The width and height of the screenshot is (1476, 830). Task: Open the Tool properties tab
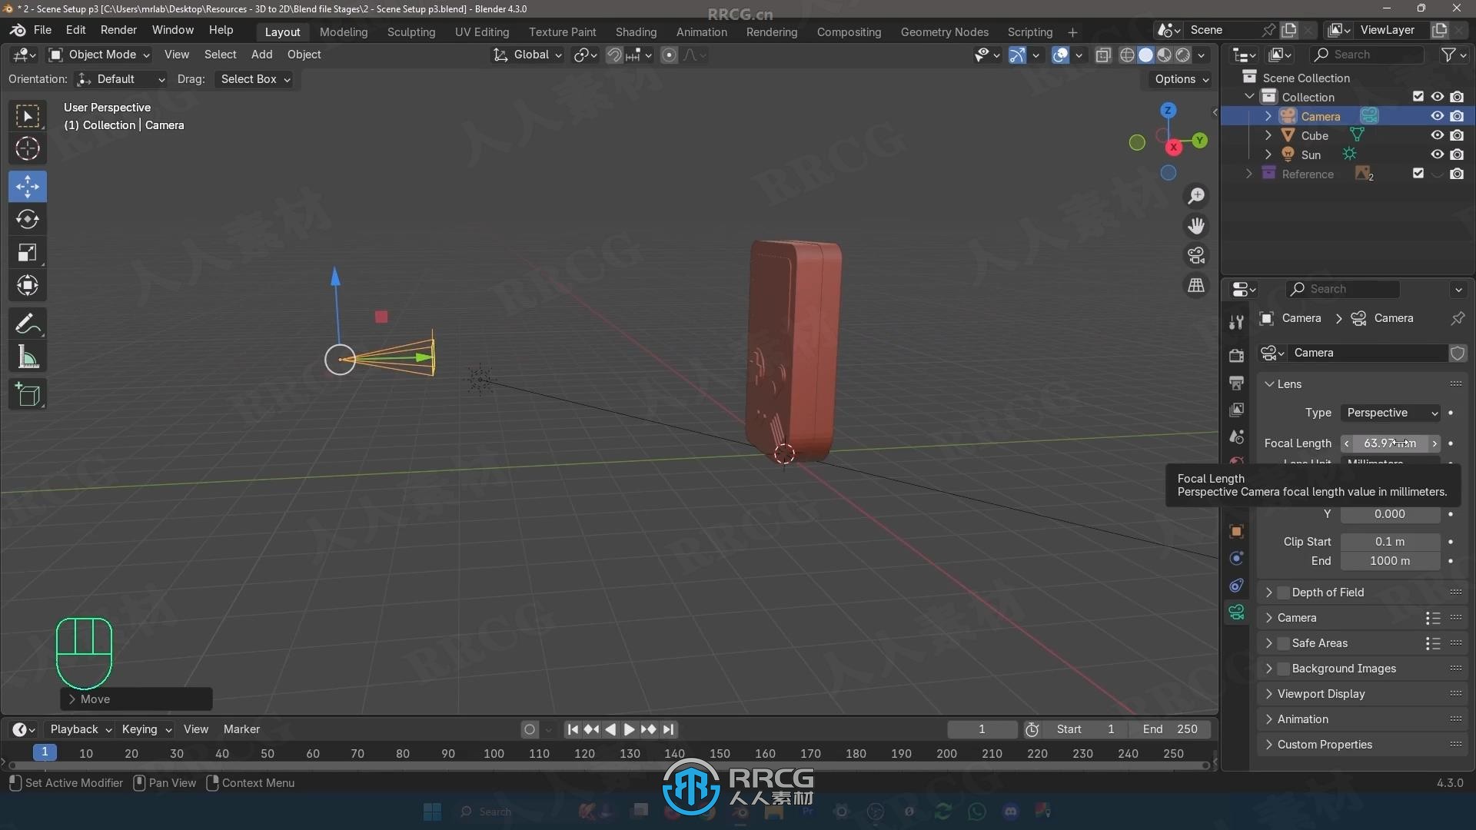pos(1236,322)
